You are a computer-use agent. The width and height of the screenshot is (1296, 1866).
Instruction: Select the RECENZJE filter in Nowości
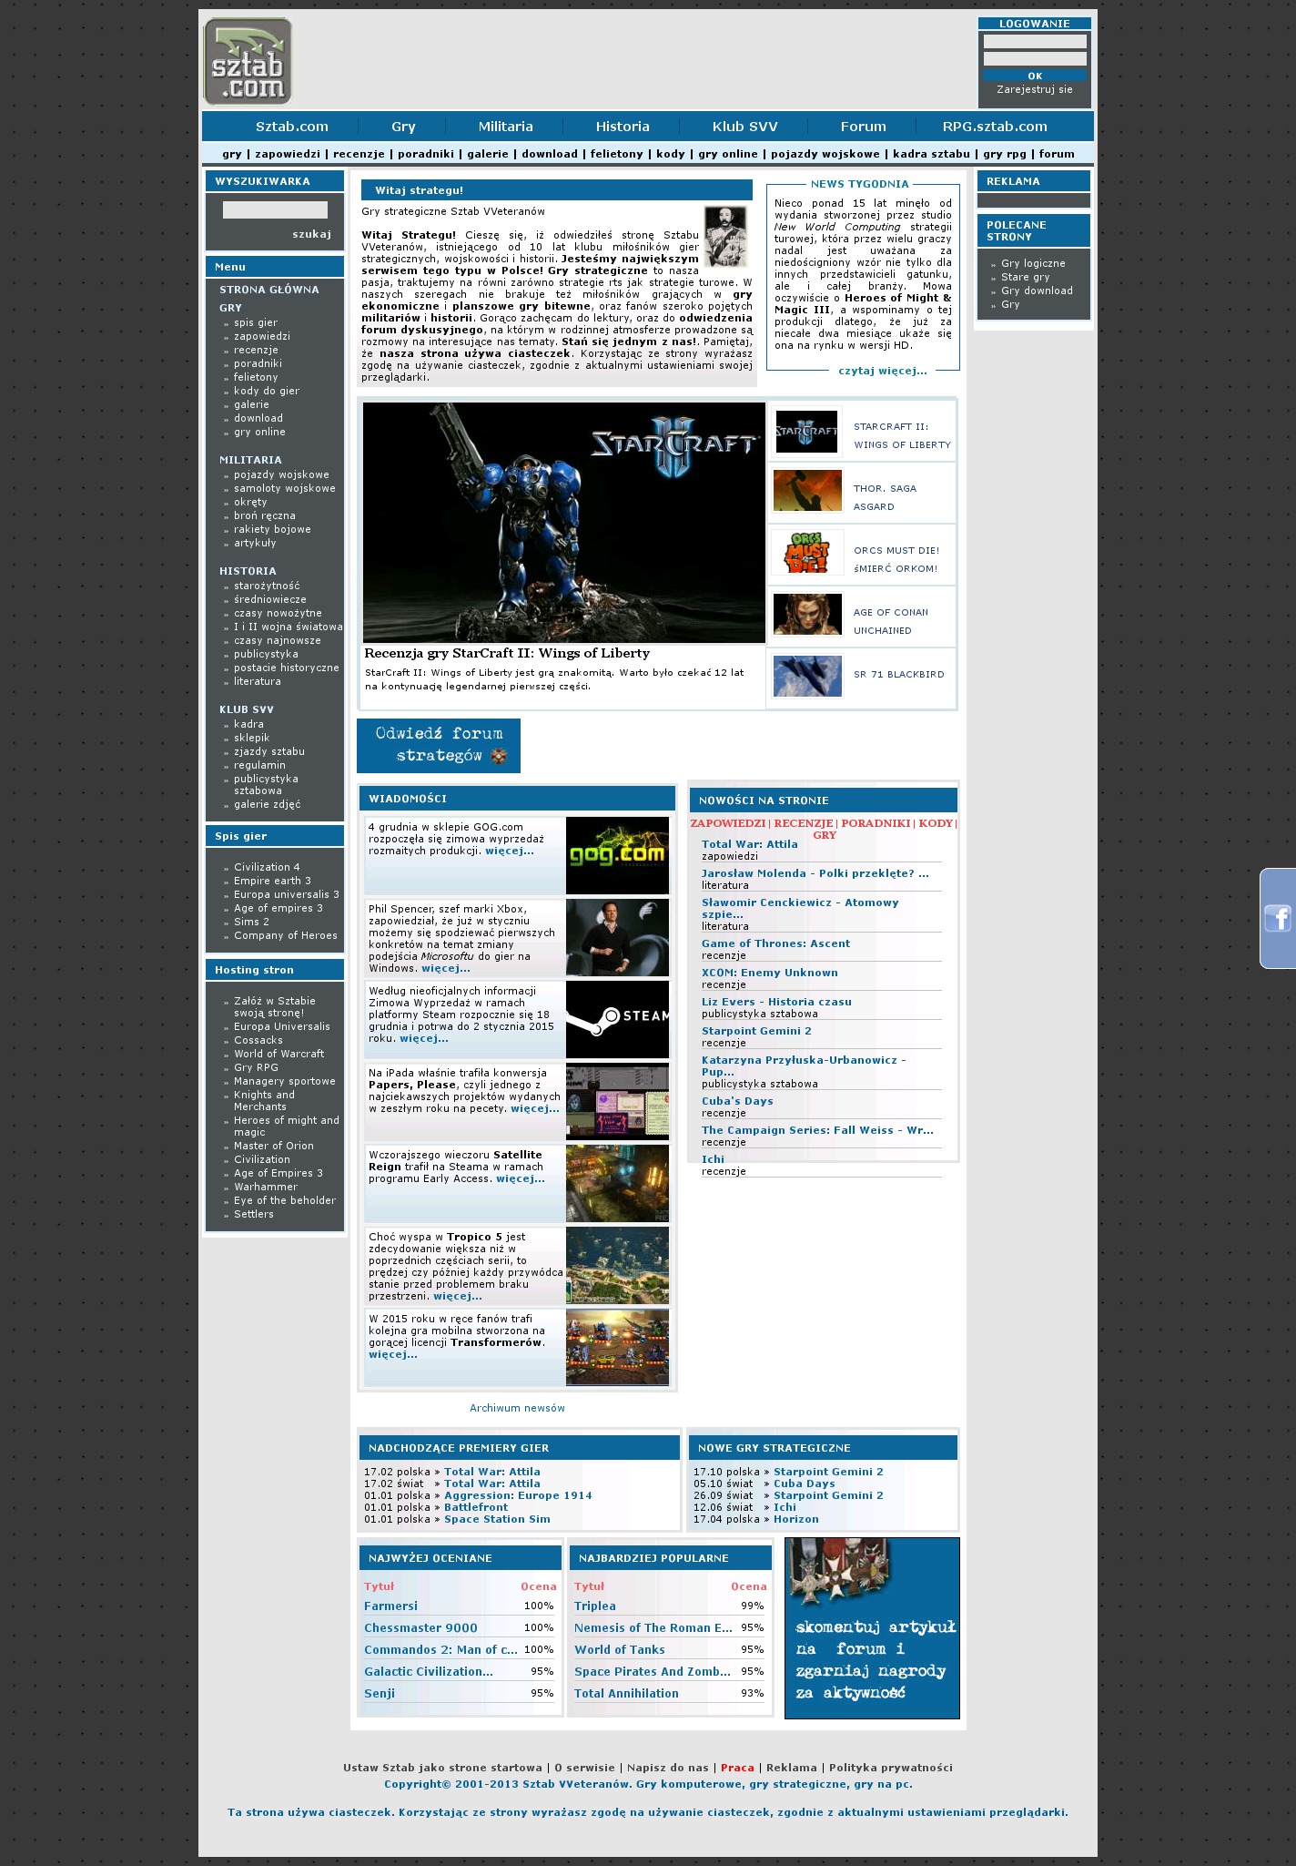pyautogui.click(x=804, y=823)
